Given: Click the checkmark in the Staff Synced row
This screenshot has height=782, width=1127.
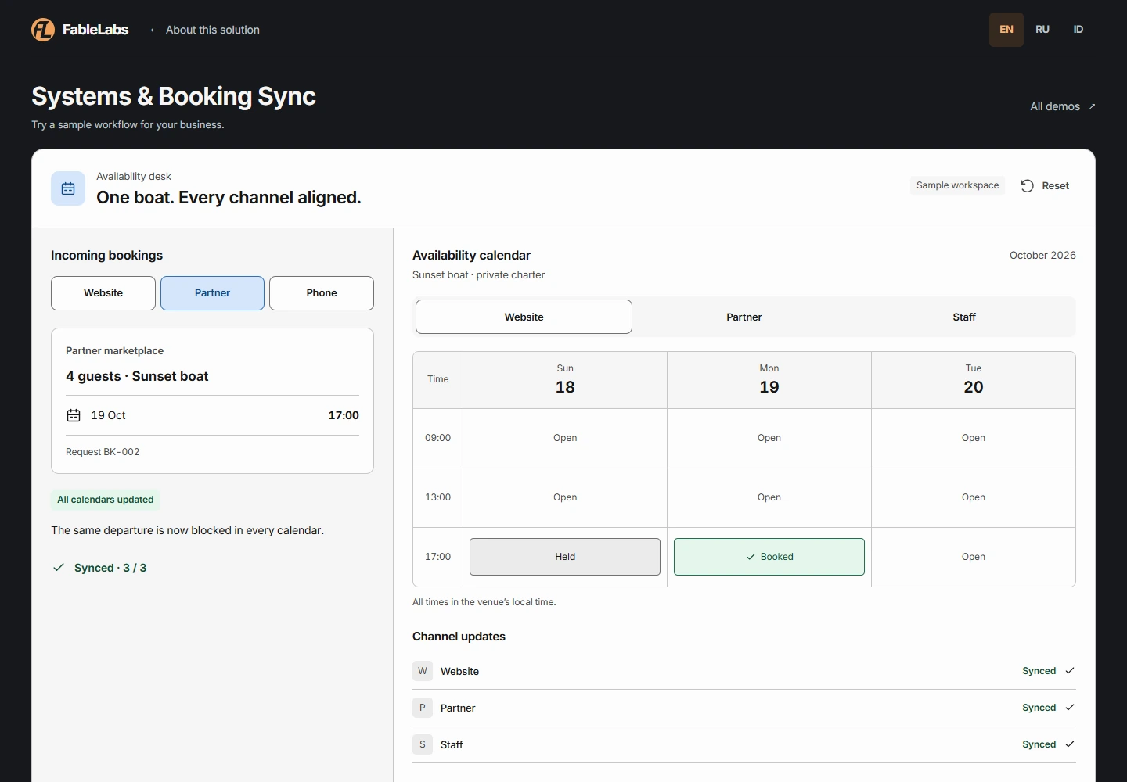Looking at the screenshot, I should 1070,744.
